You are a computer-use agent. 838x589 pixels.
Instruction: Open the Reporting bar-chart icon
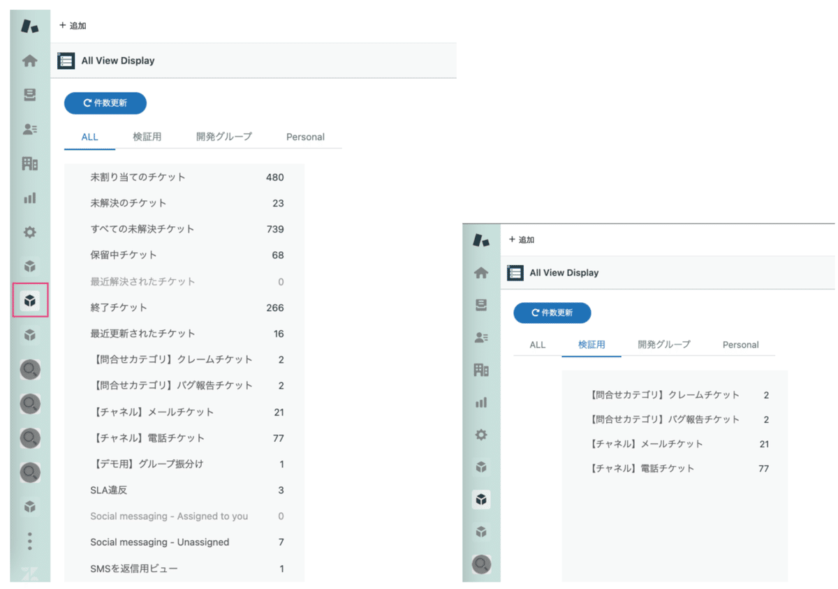coord(29,197)
